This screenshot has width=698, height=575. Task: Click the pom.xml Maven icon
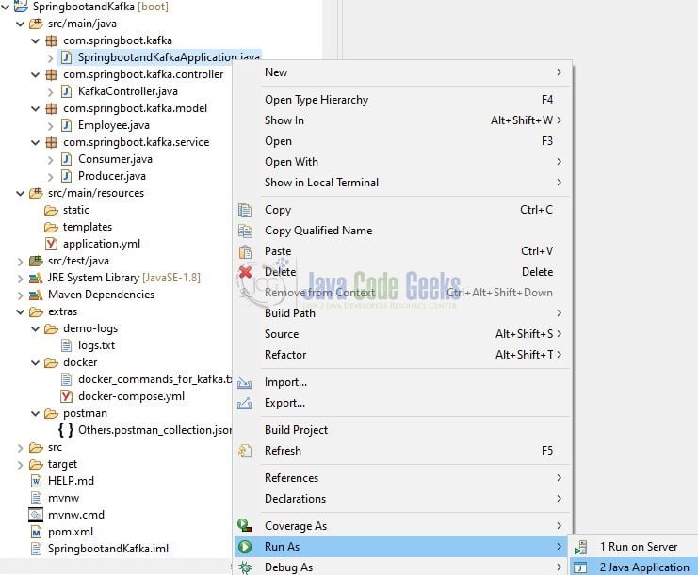[36, 532]
